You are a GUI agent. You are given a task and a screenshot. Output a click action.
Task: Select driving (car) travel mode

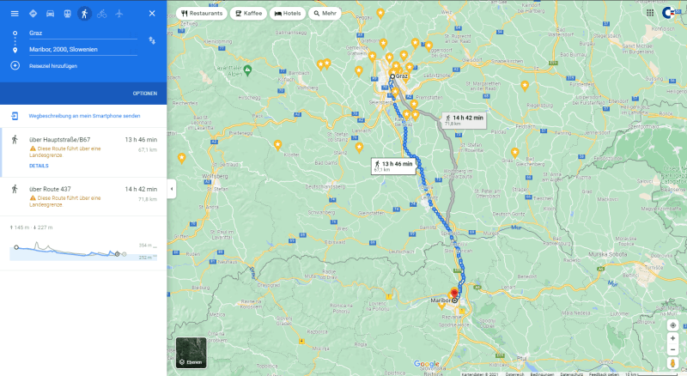pyautogui.click(x=50, y=14)
